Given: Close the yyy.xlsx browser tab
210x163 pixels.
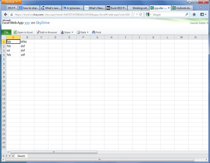Looking at the screenshot, I should 169,8.
